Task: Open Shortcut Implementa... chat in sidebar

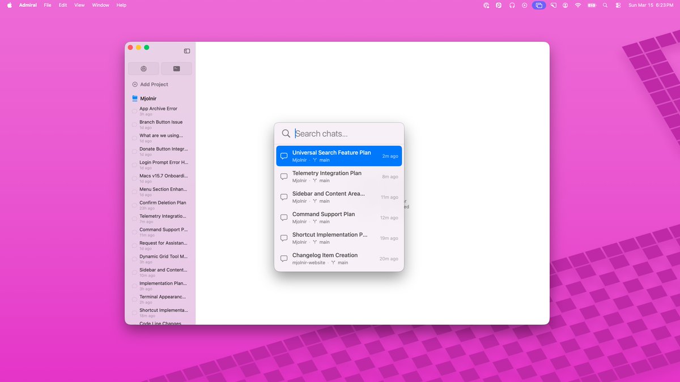Action: click(x=160, y=313)
